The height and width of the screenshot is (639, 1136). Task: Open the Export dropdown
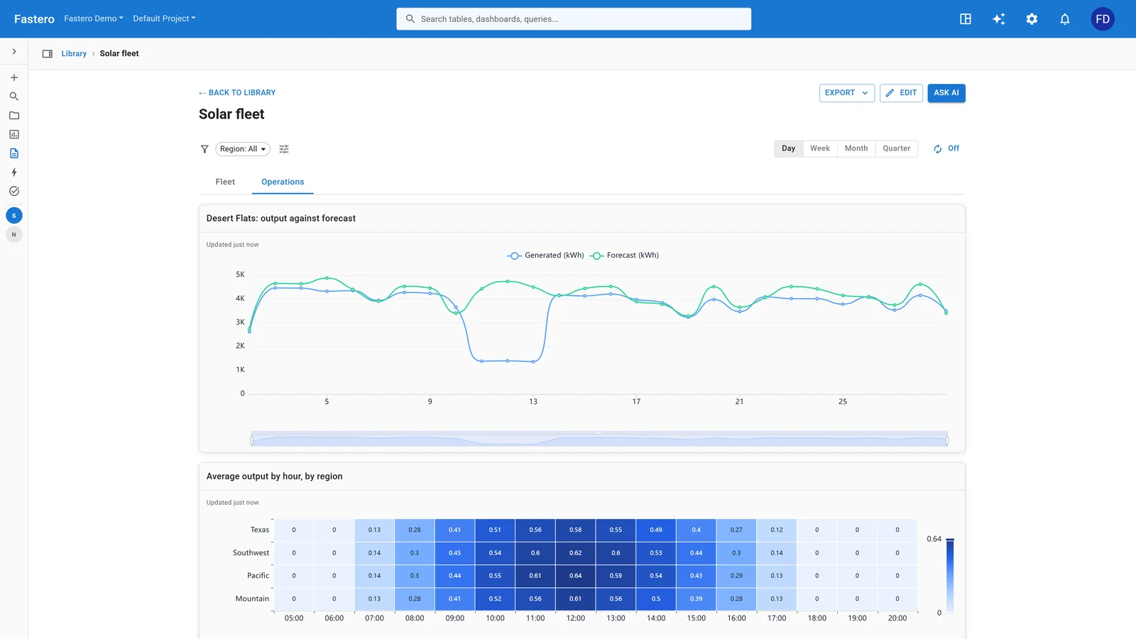[x=846, y=93]
